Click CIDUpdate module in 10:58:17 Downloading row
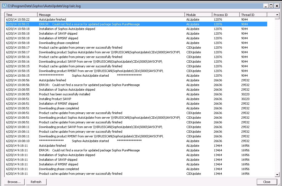The width and height of the screenshot is (282, 186). [193, 52]
